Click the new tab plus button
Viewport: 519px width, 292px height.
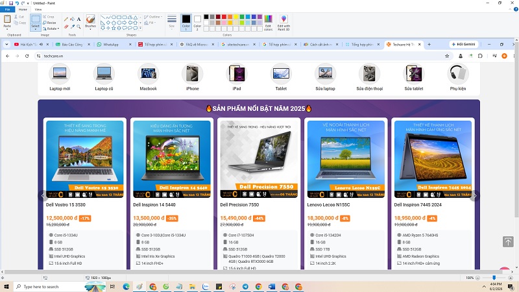429,44
